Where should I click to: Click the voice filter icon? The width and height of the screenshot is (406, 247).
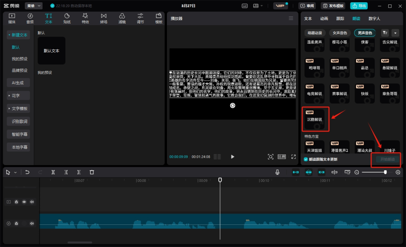pyautogui.click(x=385, y=33)
